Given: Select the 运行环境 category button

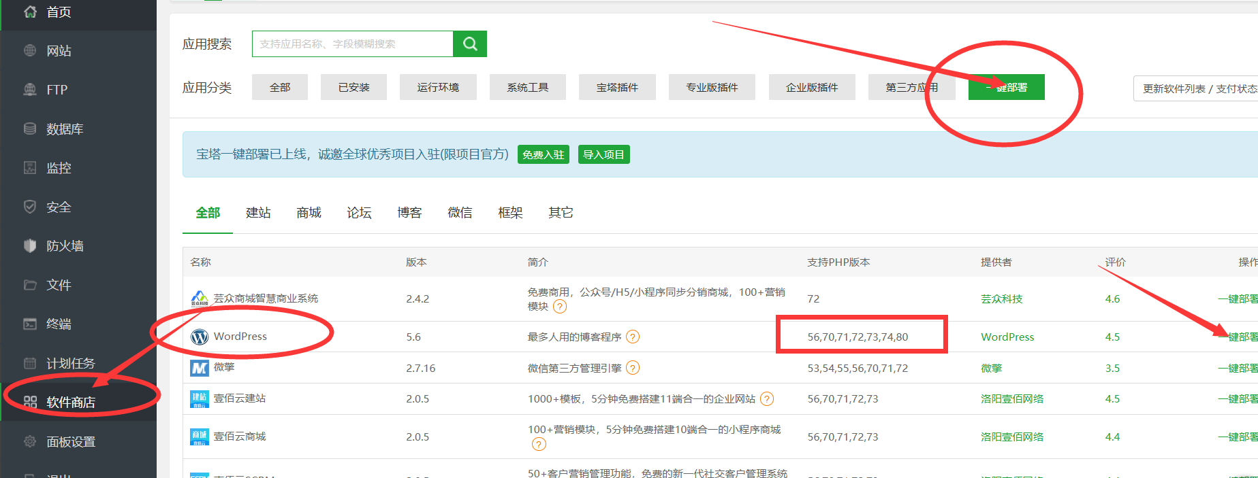Looking at the screenshot, I should tap(438, 87).
